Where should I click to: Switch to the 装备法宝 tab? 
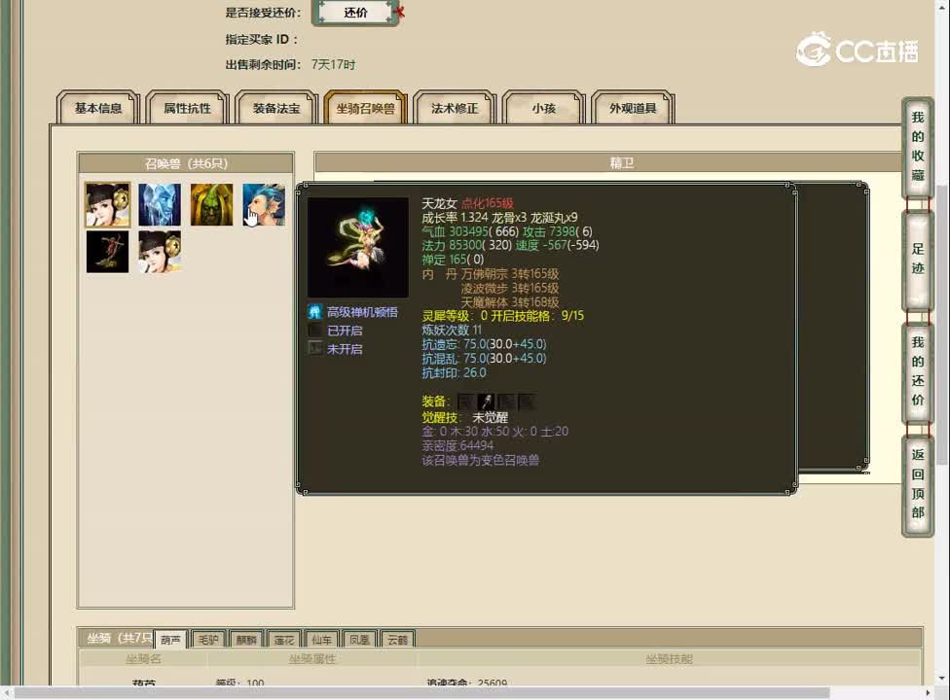[x=275, y=109]
